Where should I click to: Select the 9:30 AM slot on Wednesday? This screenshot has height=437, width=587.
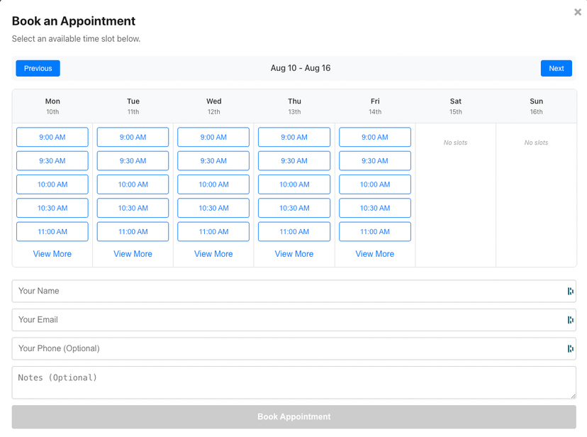click(x=213, y=160)
